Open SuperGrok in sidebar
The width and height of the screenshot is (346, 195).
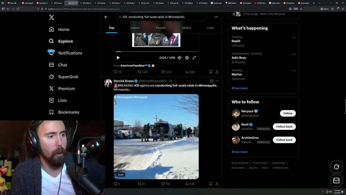tap(64, 77)
